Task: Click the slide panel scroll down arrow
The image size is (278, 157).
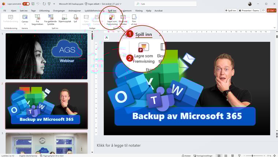Action: (92, 152)
